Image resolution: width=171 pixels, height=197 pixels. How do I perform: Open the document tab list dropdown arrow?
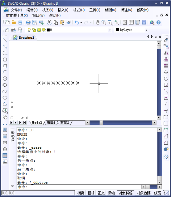coord(156,37)
